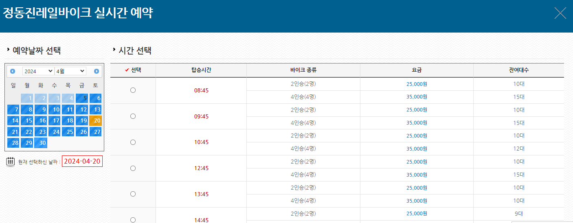573x223 pixels.
Task: Click 25,000원 price in the 08:45 row
Action: (x=417, y=84)
